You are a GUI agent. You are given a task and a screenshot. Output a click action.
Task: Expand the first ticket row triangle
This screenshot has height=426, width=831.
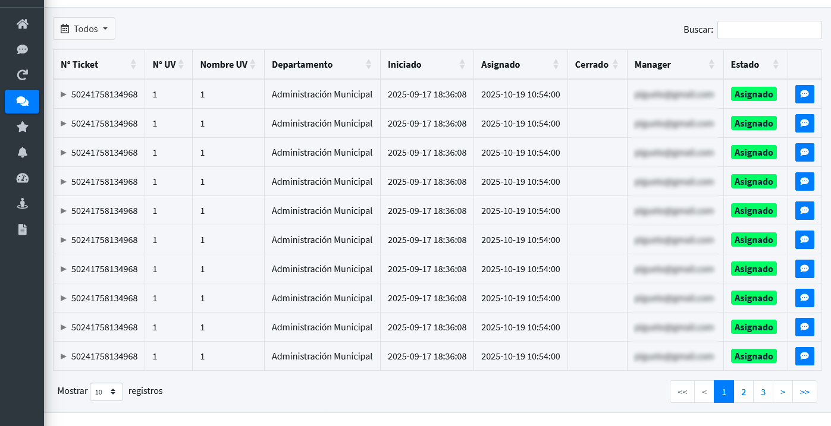click(64, 94)
